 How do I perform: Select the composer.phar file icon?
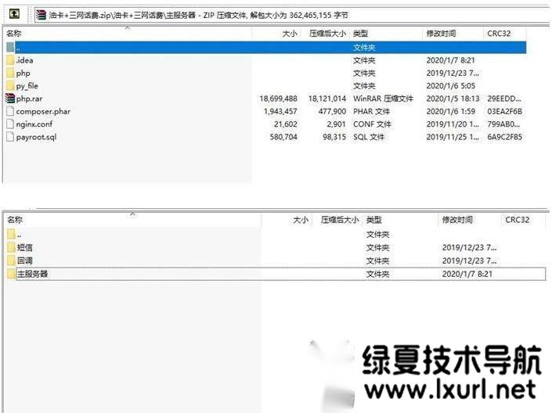point(10,111)
